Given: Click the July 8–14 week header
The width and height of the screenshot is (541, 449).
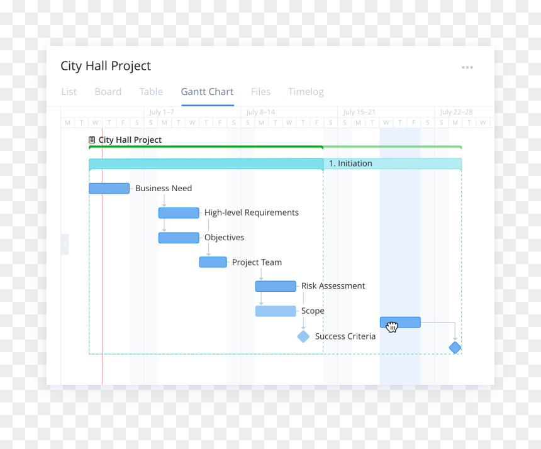Looking at the screenshot, I should [260, 112].
